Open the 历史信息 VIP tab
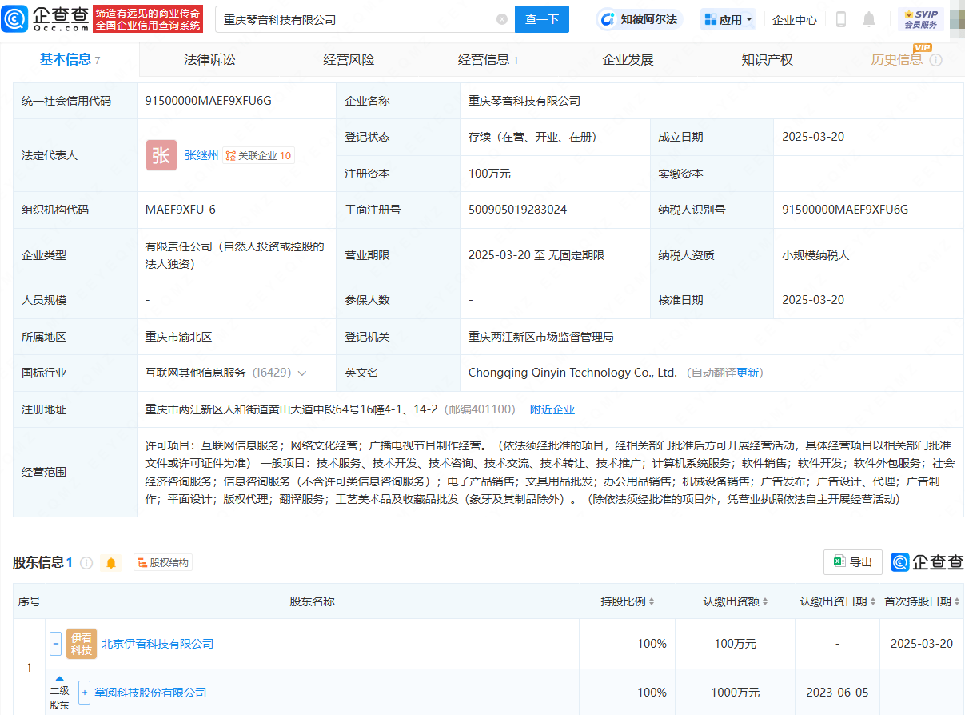The width and height of the screenshot is (965, 715). [x=897, y=60]
